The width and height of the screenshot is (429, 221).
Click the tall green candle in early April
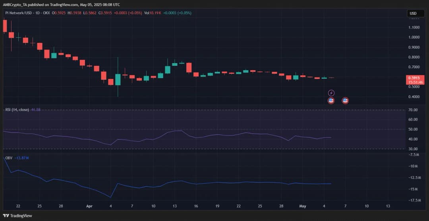tap(118, 79)
